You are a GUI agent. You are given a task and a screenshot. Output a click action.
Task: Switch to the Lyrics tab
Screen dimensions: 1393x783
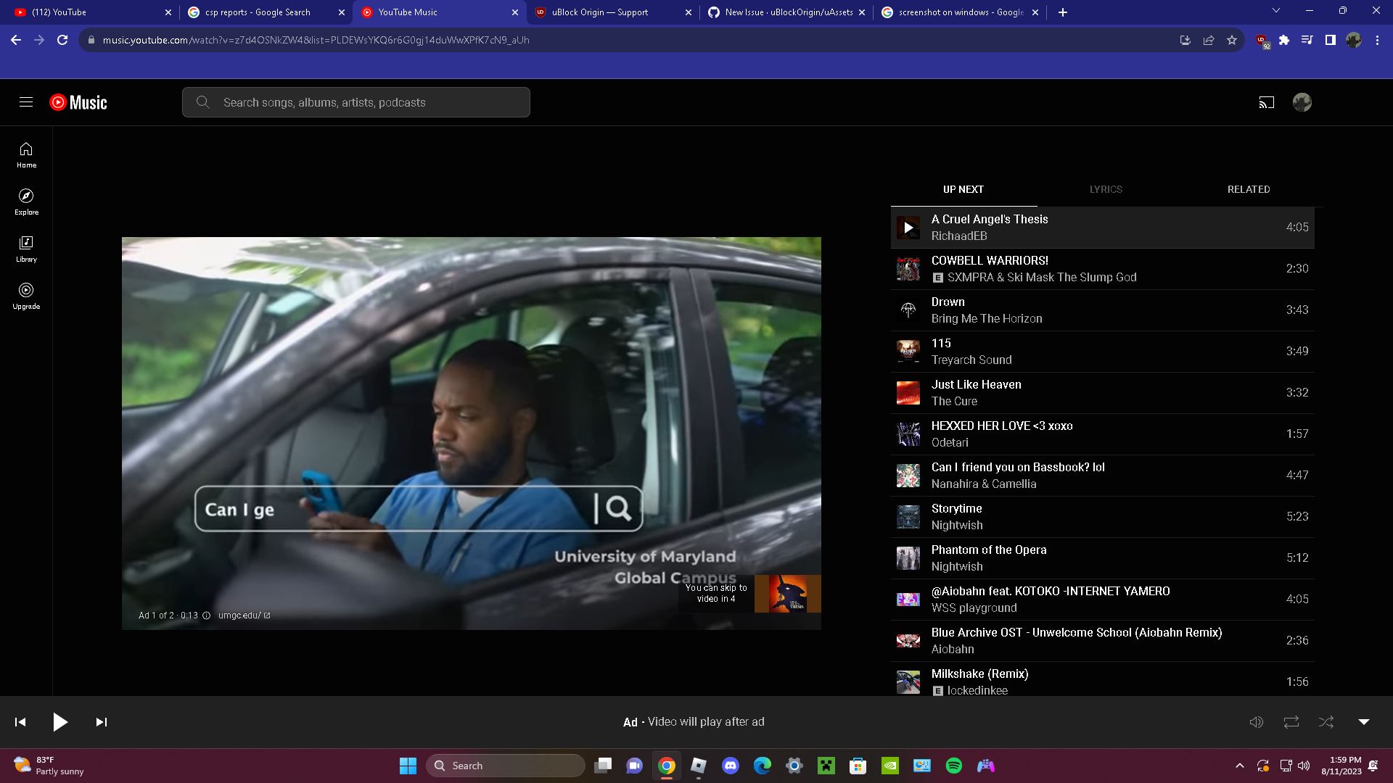coord(1105,189)
